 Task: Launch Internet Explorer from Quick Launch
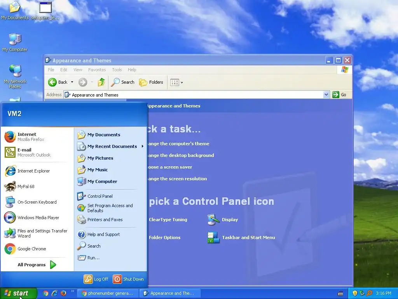click(x=54, y=293)
